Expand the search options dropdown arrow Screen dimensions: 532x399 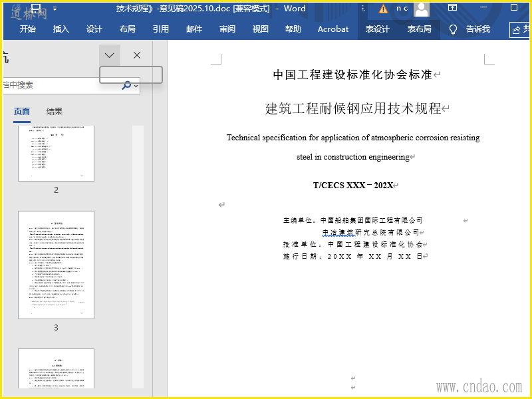[x=136, y=86]
